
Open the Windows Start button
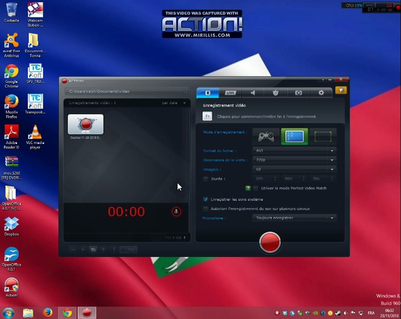[8, 313]
